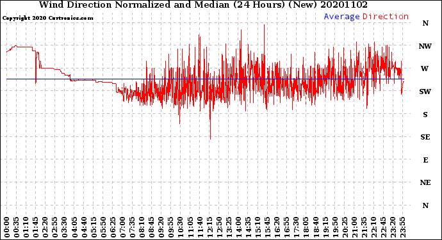Click the '17:30' time label

(x=296, y=227)
